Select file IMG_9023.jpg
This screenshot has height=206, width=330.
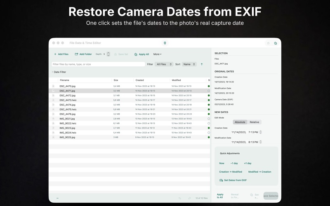coord(67,128)
